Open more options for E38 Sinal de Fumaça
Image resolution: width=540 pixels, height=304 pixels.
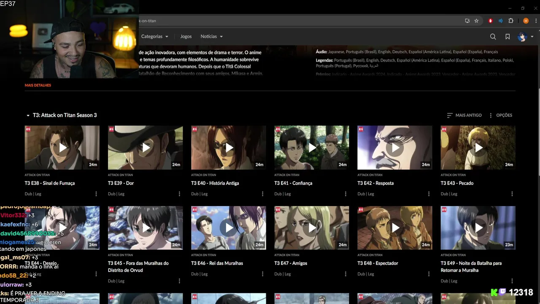click(x=96, y=194)
